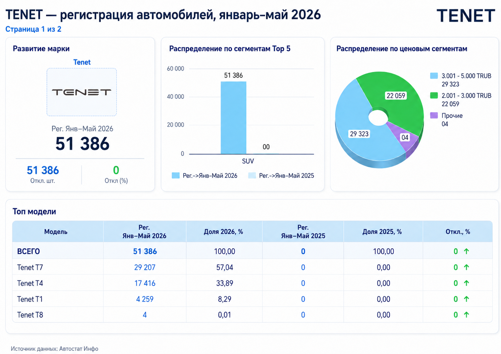Click the purple pie slice labeled 04
This screenshot has width=501, height=354.
[x=405, y=137]
